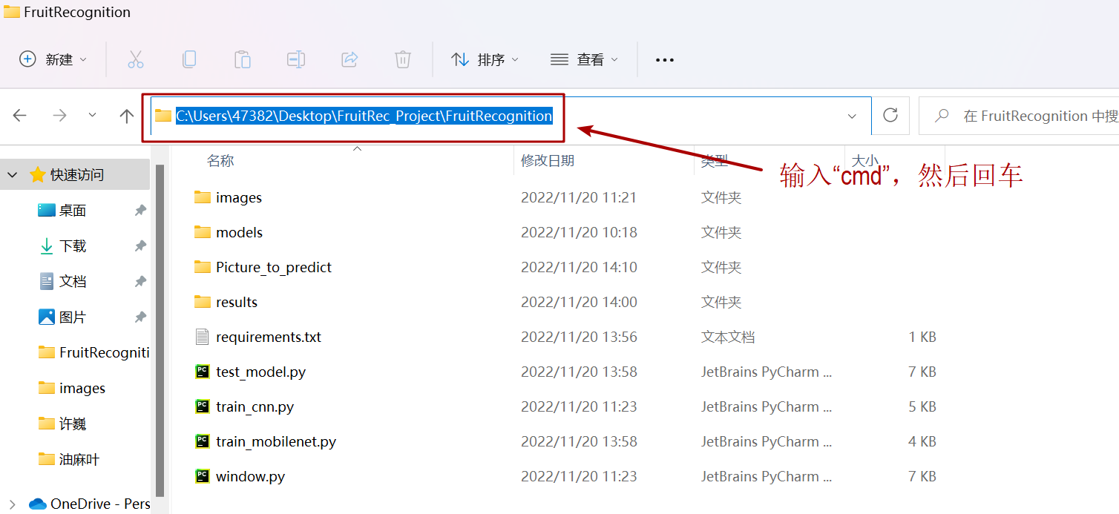The height and width of the screenshot is (514, 1119).
Task: Collapse the 快速访问 tree node
Action: pyautogui.click(x=12, y=175)
